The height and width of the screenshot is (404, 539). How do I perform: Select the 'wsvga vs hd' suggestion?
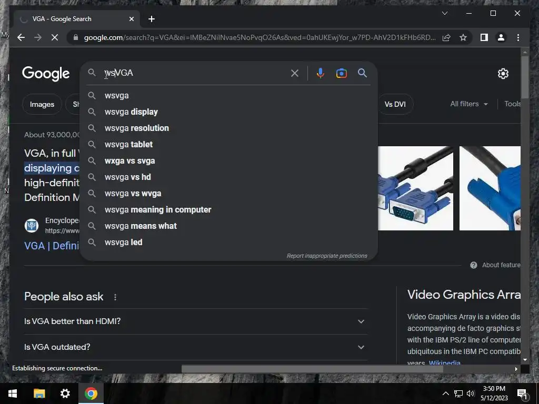click(x=228, y=177)
